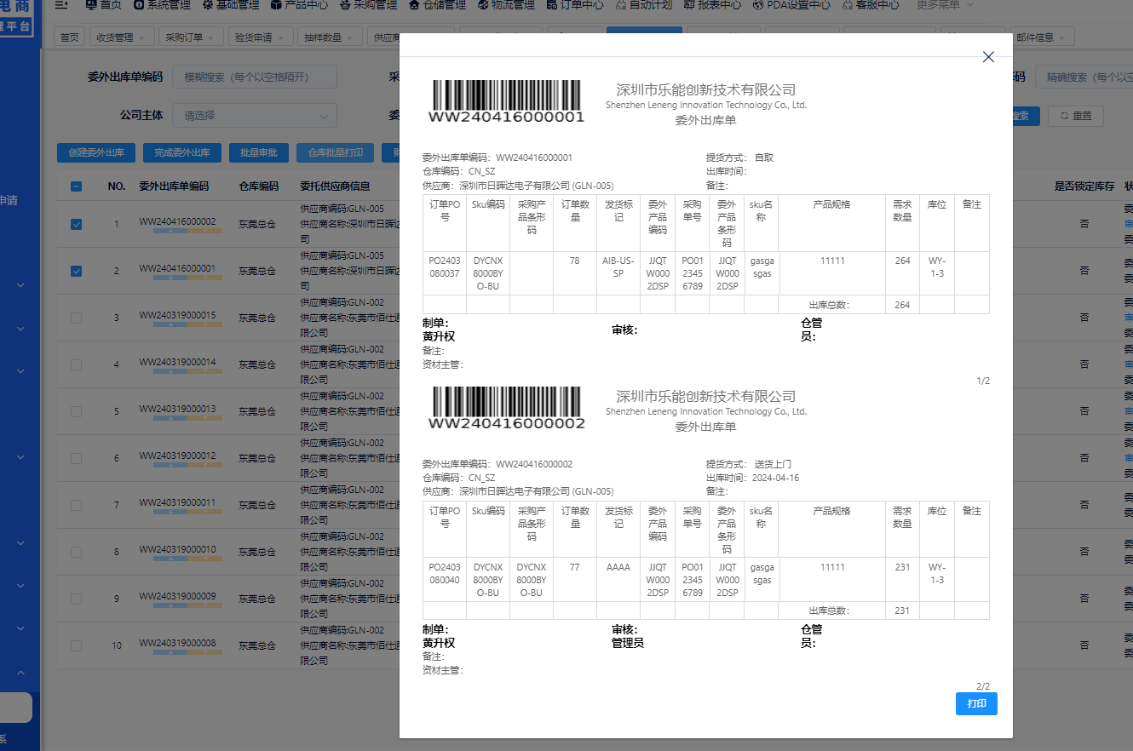Screen dimensions: 1133x751
Task: Click the 采购管理 menu icon
Action: [345, 5]
